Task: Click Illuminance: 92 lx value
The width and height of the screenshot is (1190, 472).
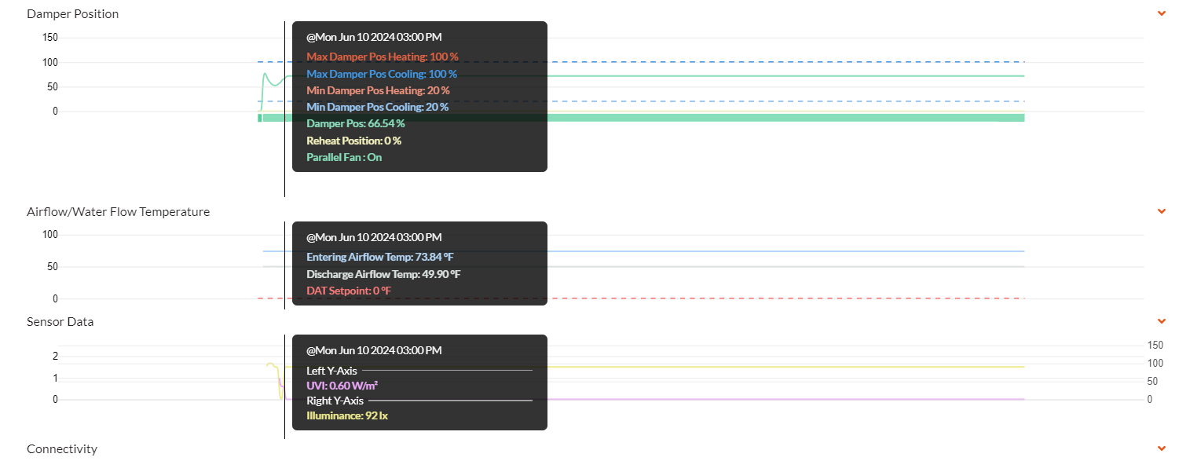Action: [347, 415]
